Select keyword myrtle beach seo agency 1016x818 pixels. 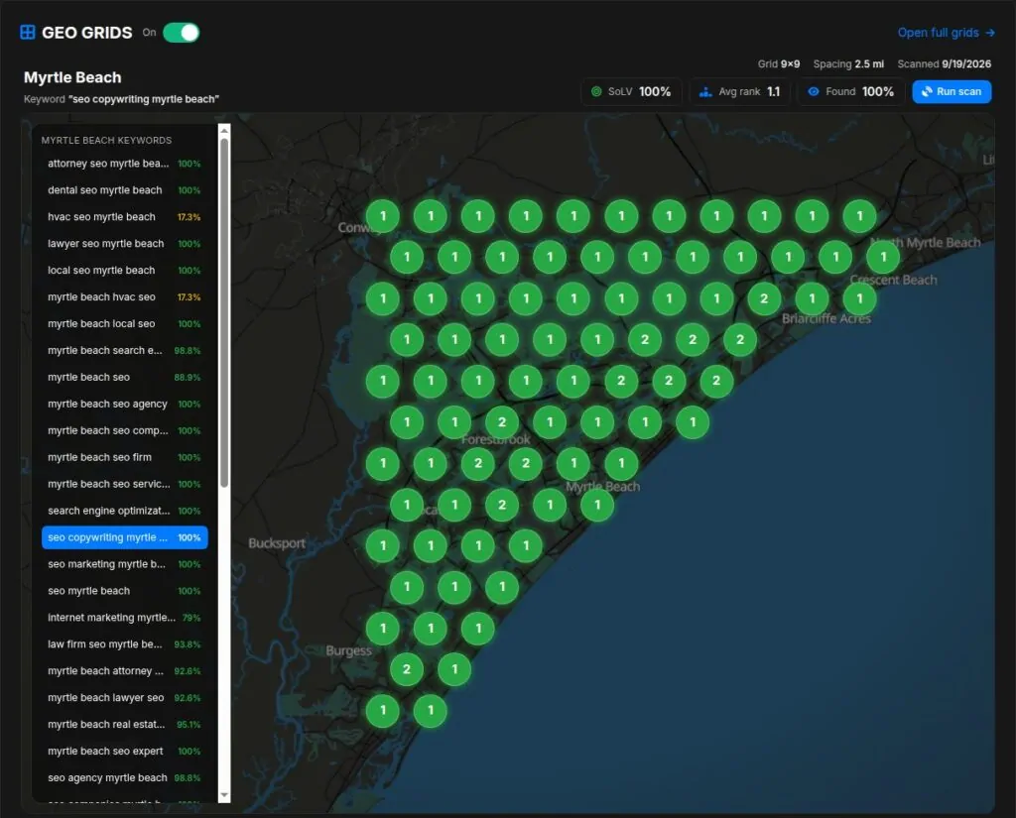124,404
